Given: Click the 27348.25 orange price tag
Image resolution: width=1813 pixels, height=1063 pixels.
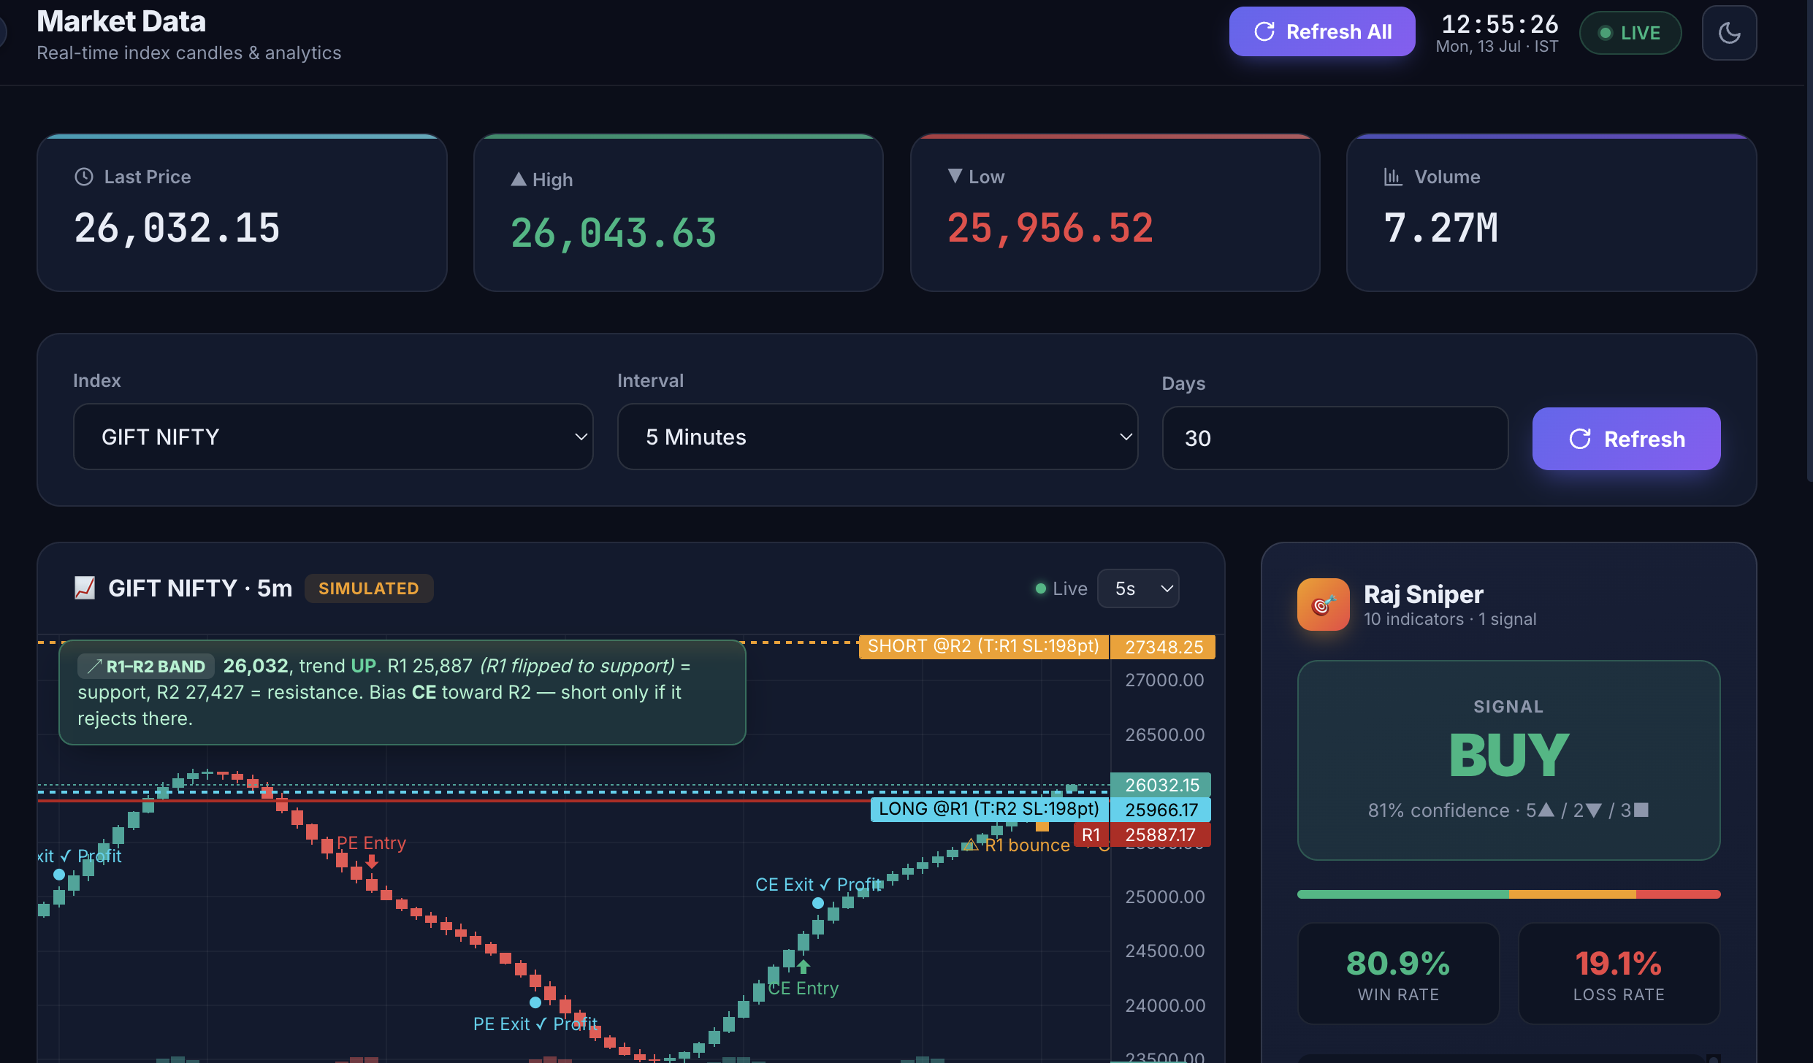Looking at the screenshot, I should [1163, 647].
